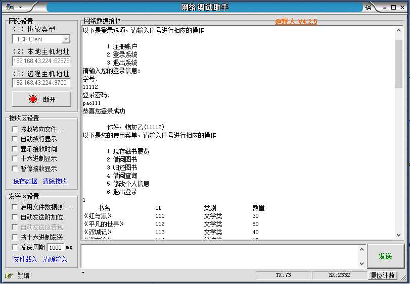Image resolution: width=410 pixels, height=284 pixels.
Task: Click send box scrollbar up arrow
Action: click(x=361, y=249)
